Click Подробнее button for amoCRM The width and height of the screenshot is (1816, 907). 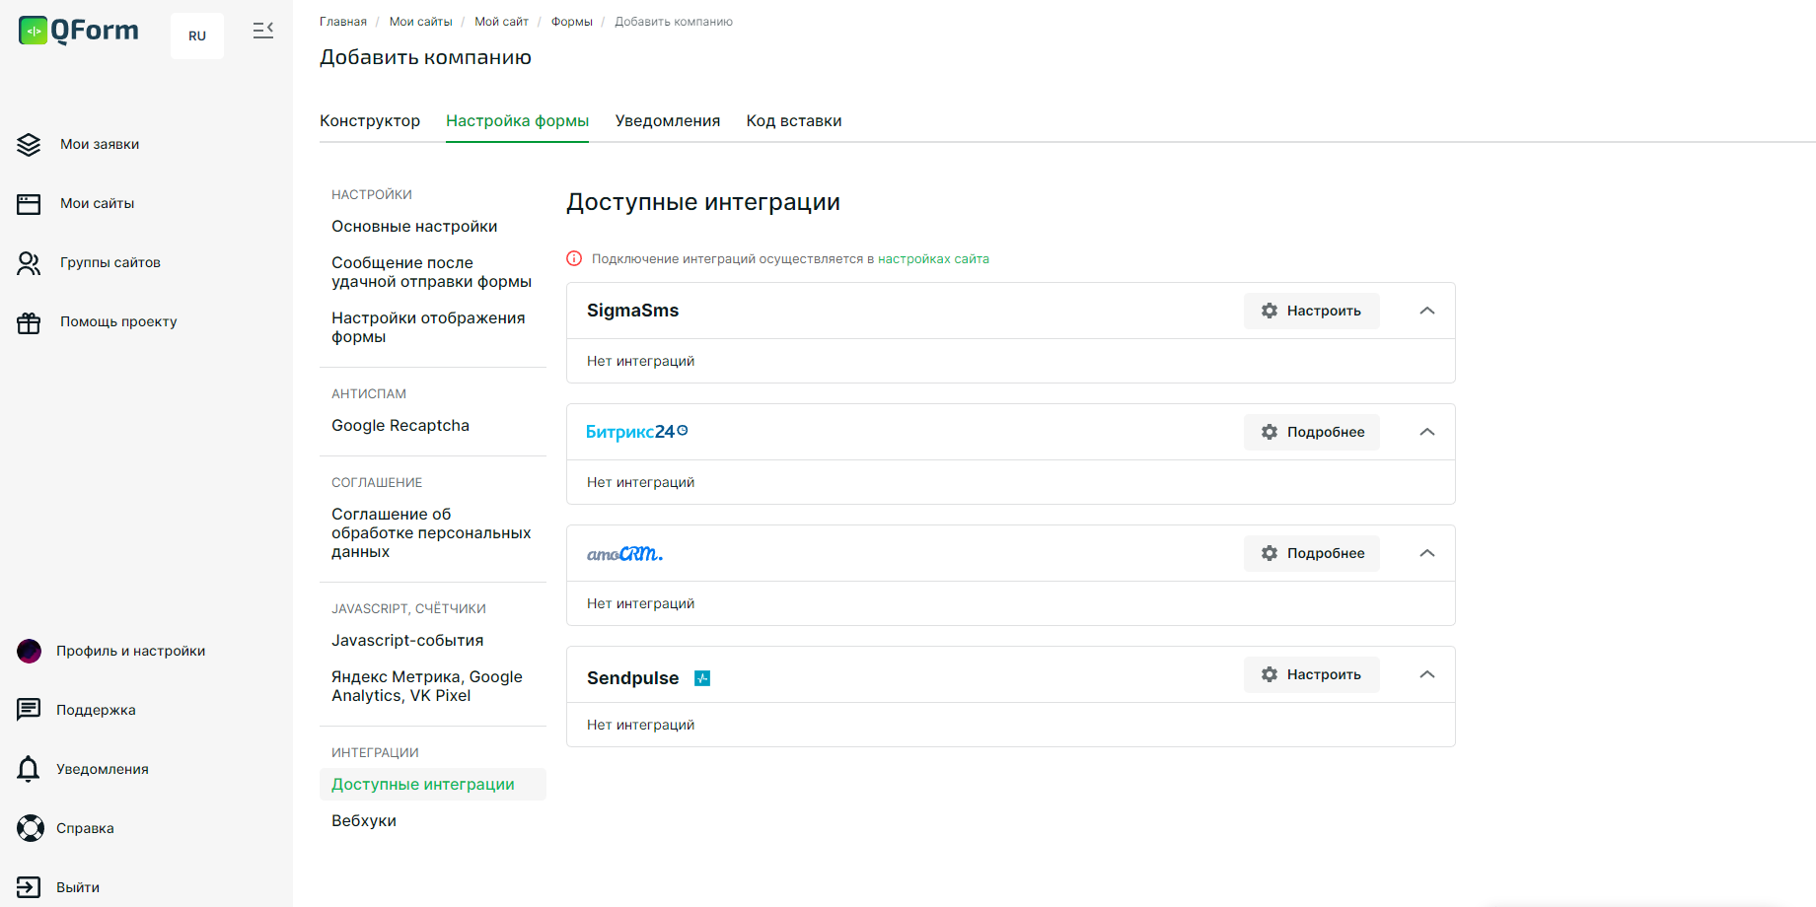pos(1312,553)
